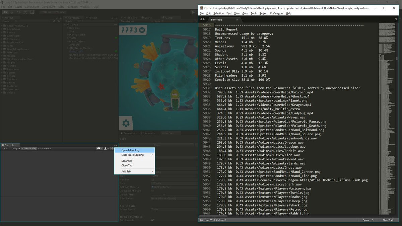Screen dimensions: 402x226
Task: Click the Clear button in Console
Action: coord(5,148)
